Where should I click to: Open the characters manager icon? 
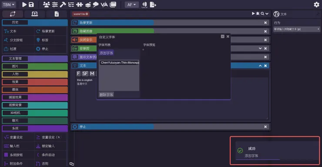47,4
